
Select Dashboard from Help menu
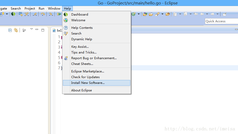coord(97,15)
